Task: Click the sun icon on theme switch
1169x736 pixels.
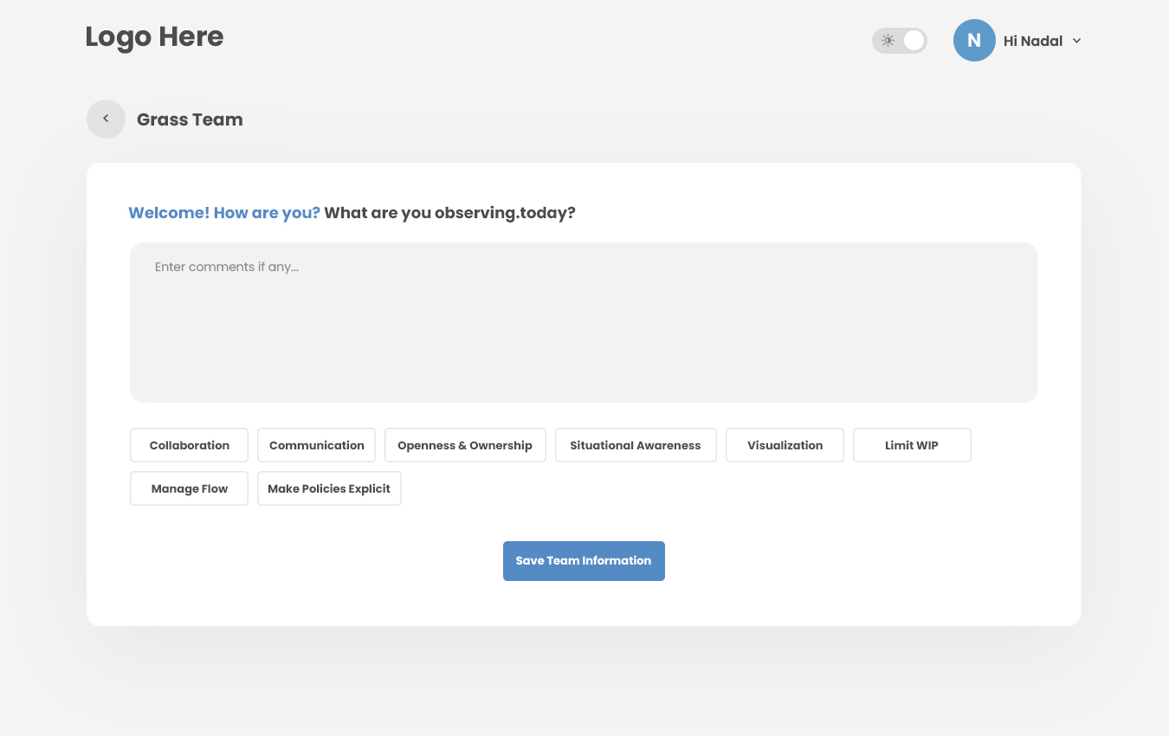Action: click(x=888, y=41)
